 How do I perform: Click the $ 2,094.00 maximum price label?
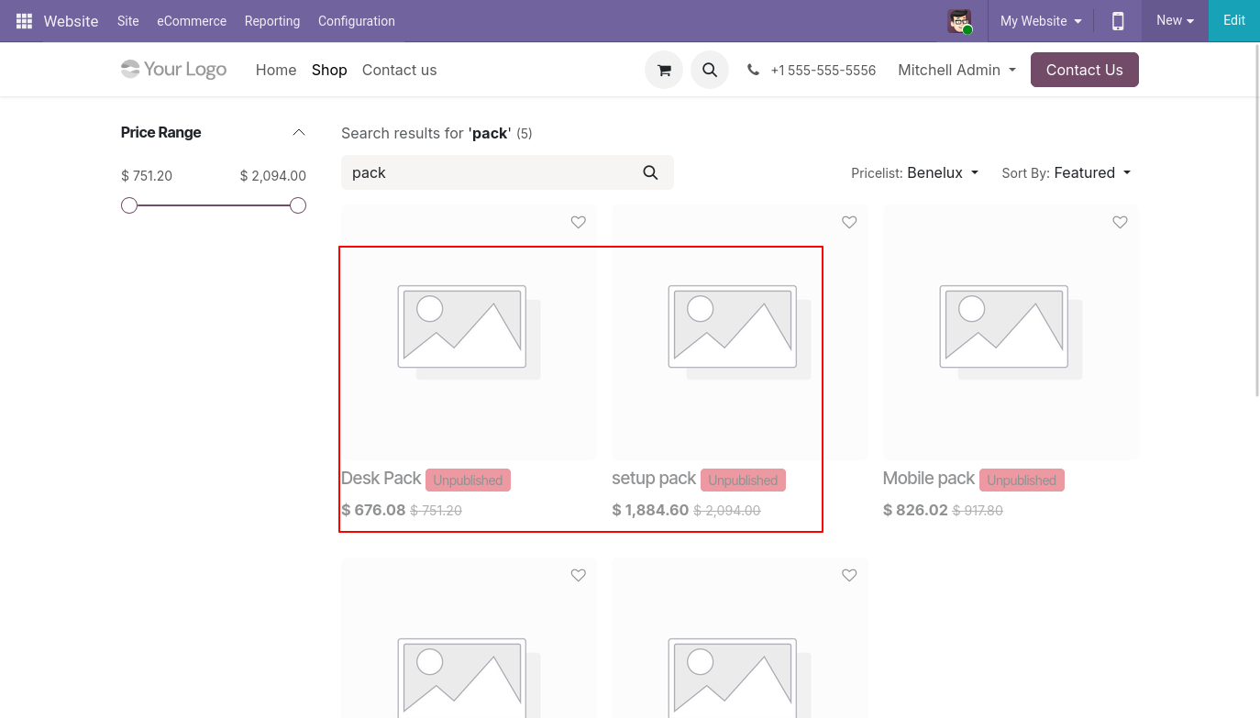[x=273, y=176]
